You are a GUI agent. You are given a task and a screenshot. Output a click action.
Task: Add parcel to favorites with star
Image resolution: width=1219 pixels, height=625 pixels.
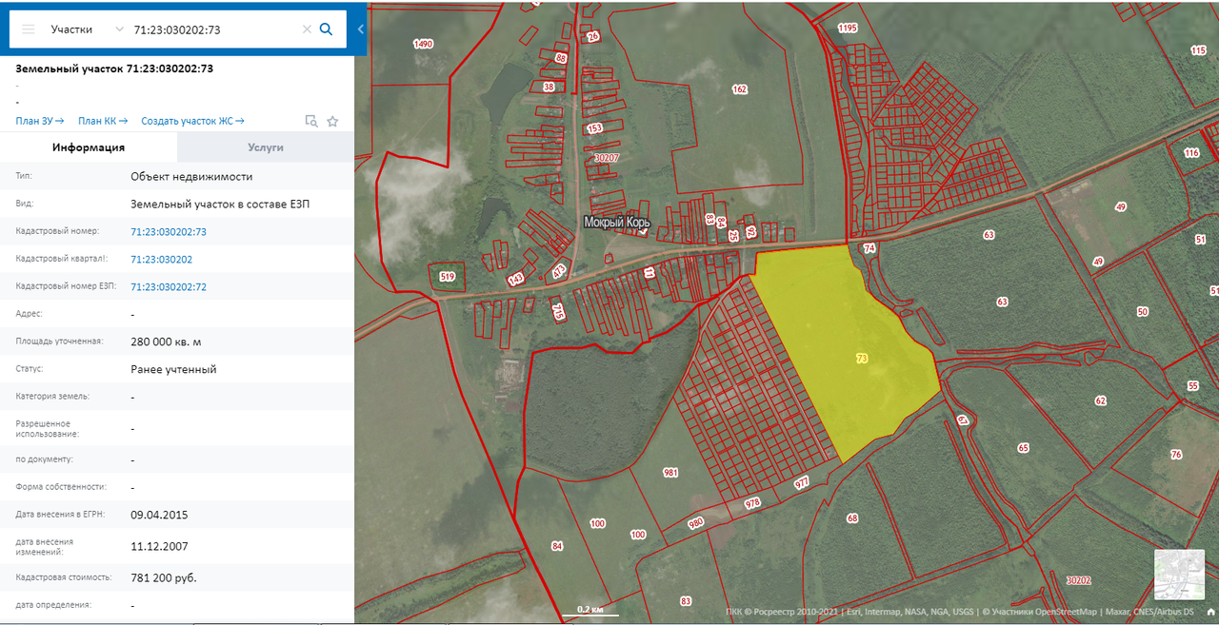(332, 122)
